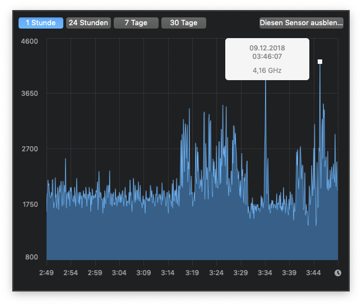Click the 800 y-axis label
This screenshot has width=362, height=306.
coord(31,257)
